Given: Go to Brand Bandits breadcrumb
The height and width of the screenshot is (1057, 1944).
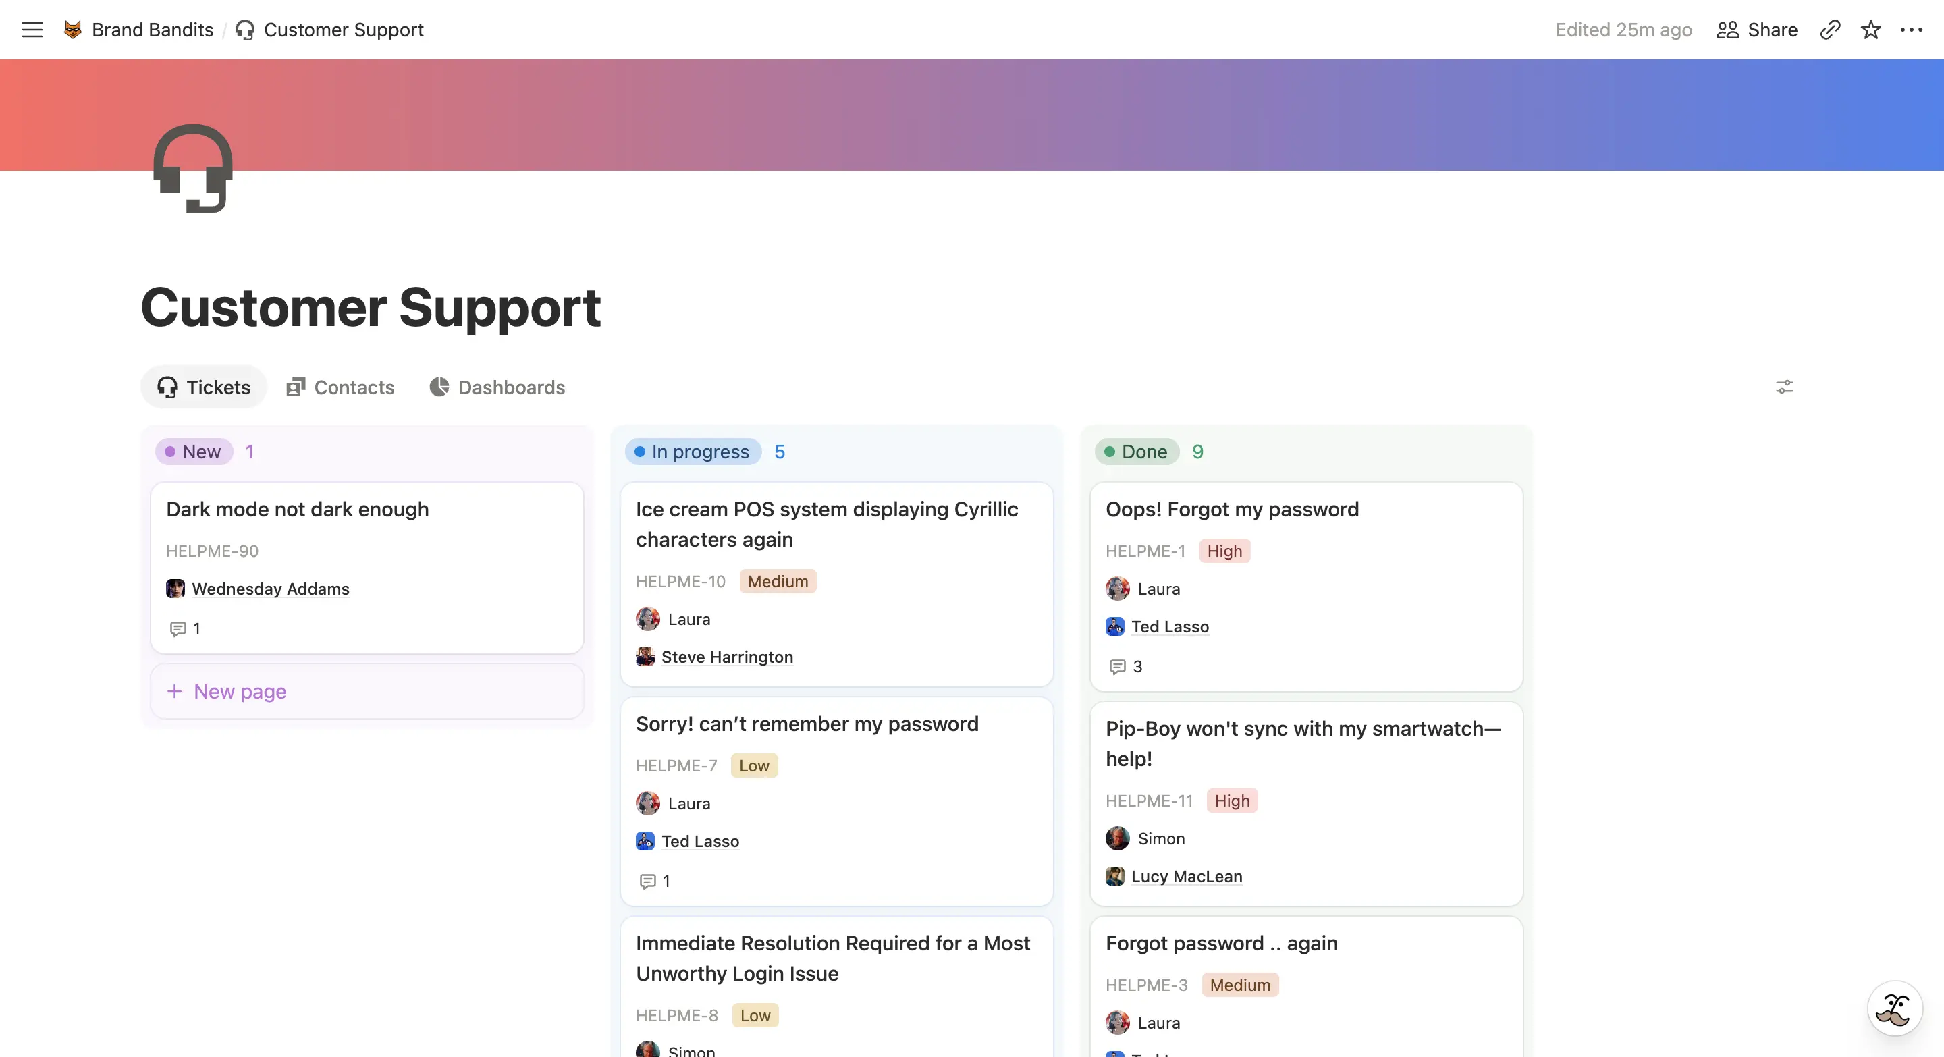Looking at the screenshot, I should (153, 30).
